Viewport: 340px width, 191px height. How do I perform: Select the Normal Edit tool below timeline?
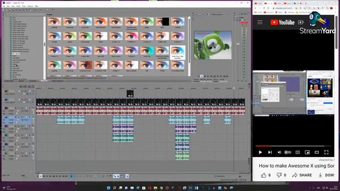click(72, 176)
